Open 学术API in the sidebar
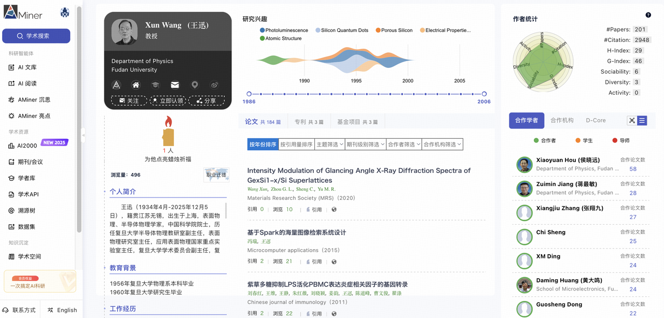 (23, 194)
